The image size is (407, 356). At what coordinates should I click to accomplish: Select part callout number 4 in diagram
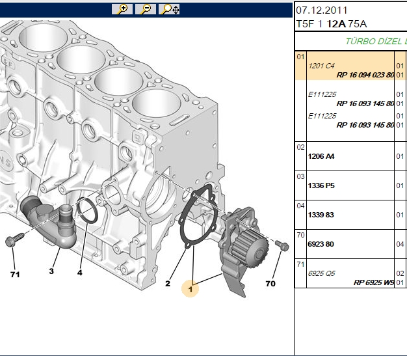(x=80, y=273)
